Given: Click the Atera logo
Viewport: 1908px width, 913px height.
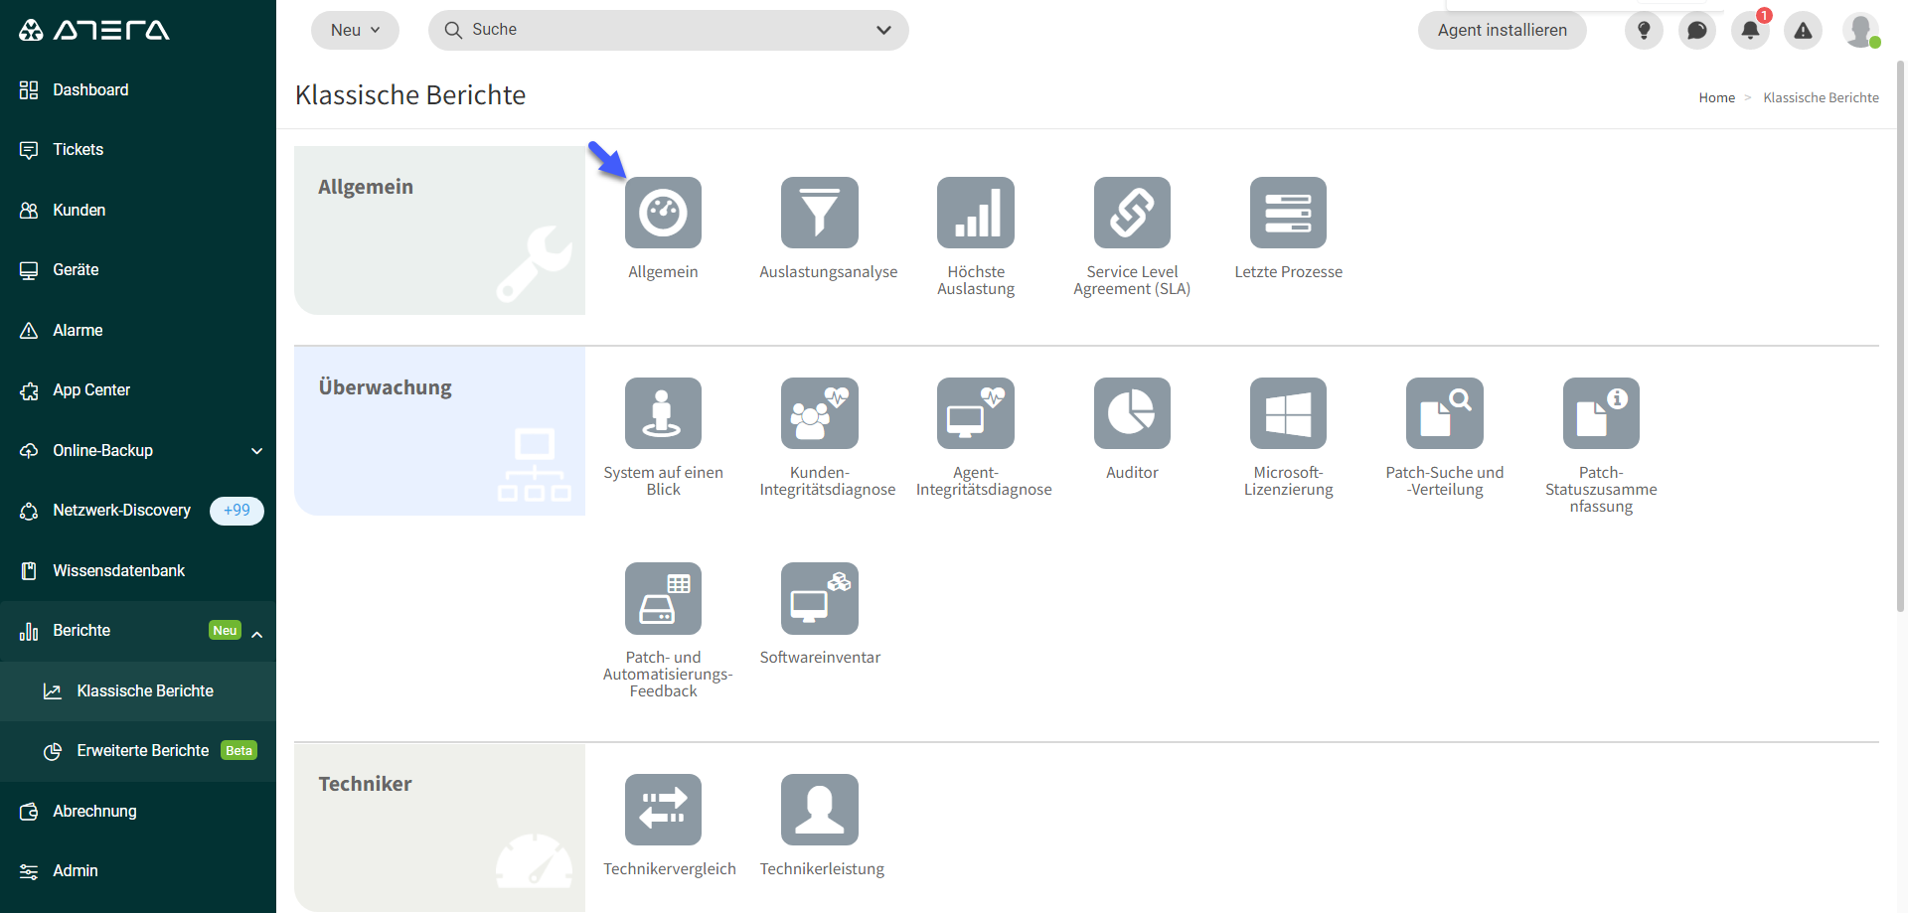Looking at the screenshot, I should click(94, 30).
